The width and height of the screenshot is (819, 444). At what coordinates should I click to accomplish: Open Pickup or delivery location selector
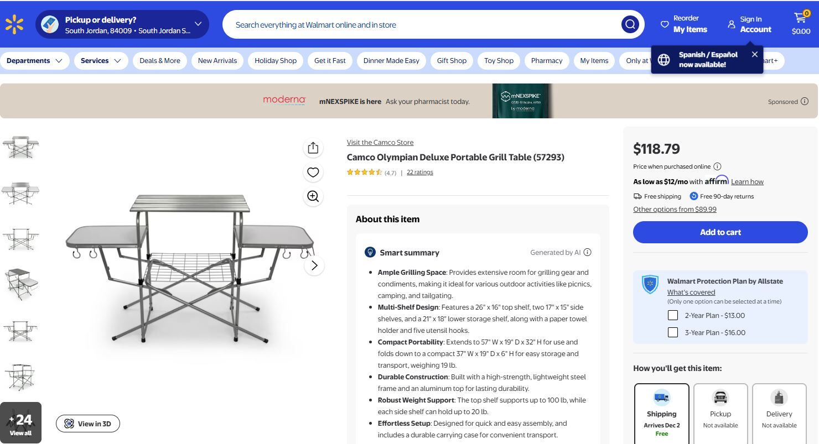[x=122, y=24]
